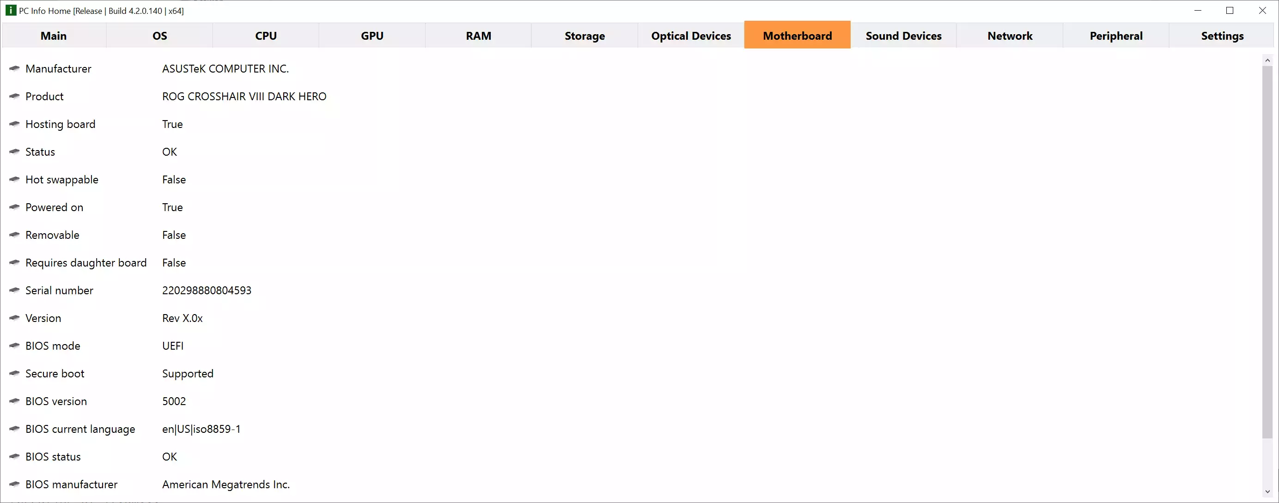This screenshot has width=1279, height=503.
Task: Click the Hosting board label
Action: tap(60, 124)
